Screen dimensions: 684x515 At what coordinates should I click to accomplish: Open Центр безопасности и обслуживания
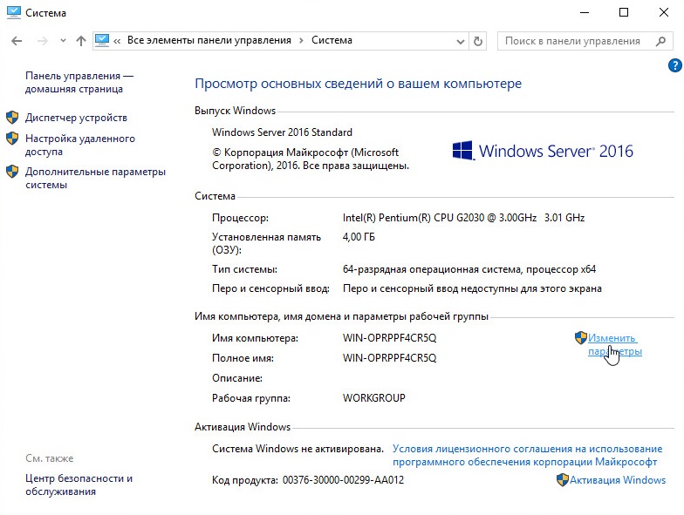click(79, 485)
